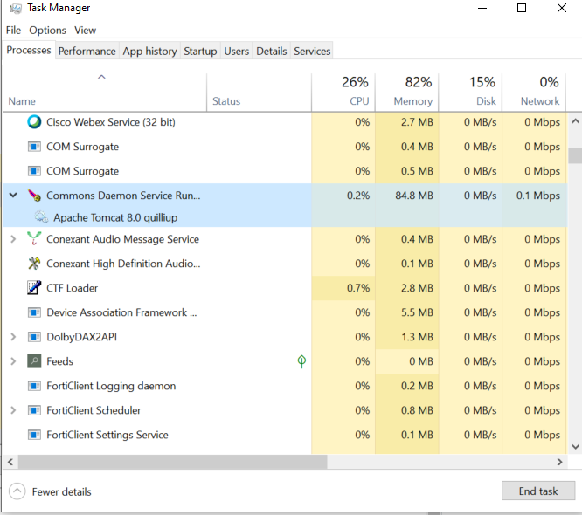This screenshot has width=582, height=515.
Task: Switch to the Details tab
Action: pyautogui.click(x=271, y=51)
